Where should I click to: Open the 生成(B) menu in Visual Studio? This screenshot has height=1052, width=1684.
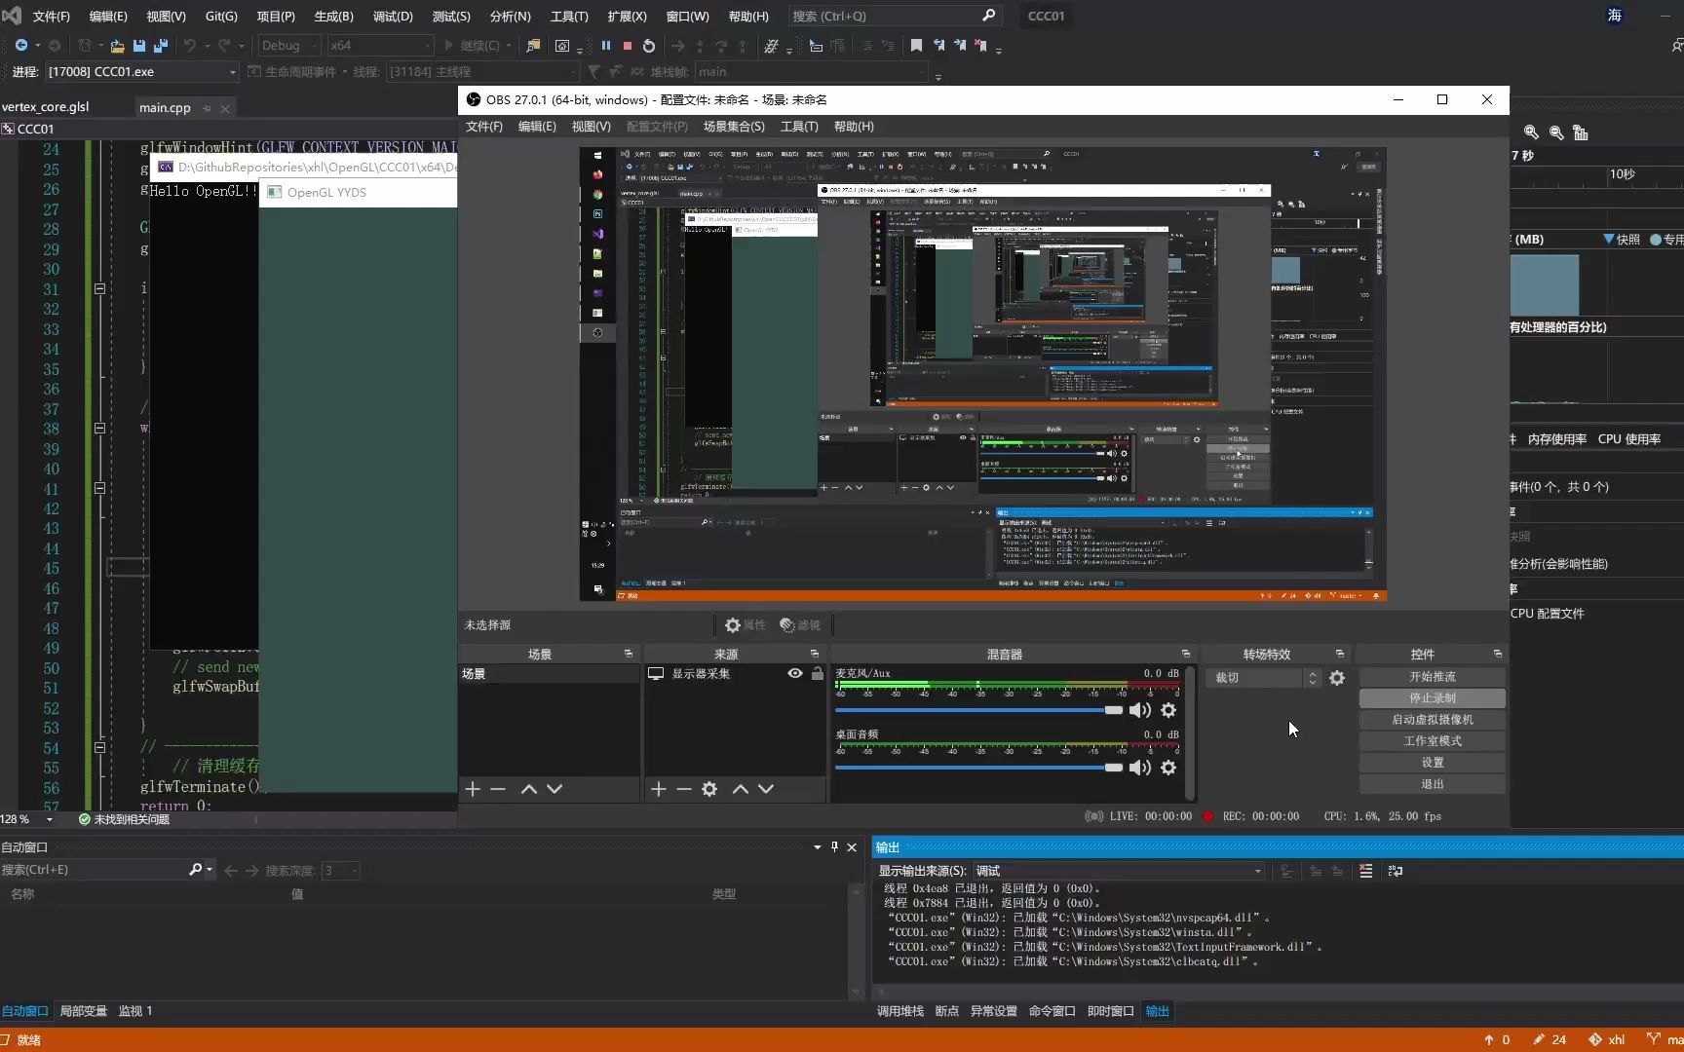333,16
